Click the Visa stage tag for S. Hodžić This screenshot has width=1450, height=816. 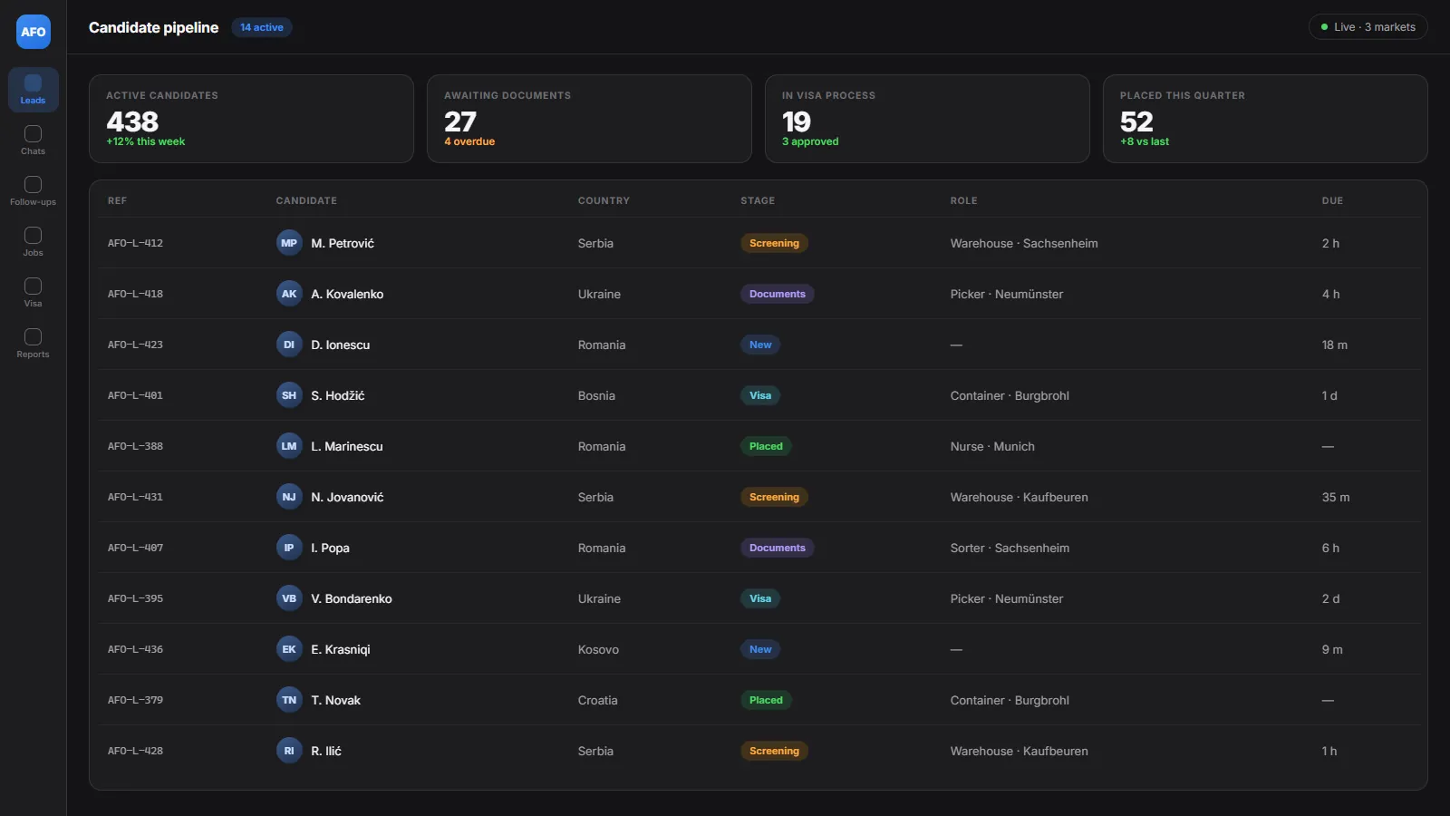(x=760, y=395)
